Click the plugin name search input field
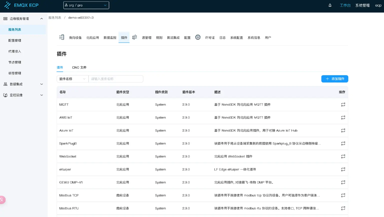The image size is (384, 217). 116,79
